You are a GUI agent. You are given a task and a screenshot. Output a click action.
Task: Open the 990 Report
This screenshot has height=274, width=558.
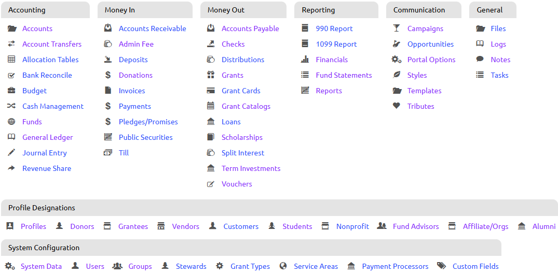tap(334, 29)
